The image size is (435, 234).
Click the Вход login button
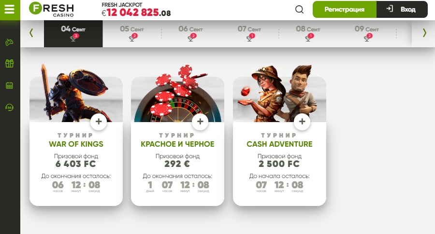(x=402, y=10)
